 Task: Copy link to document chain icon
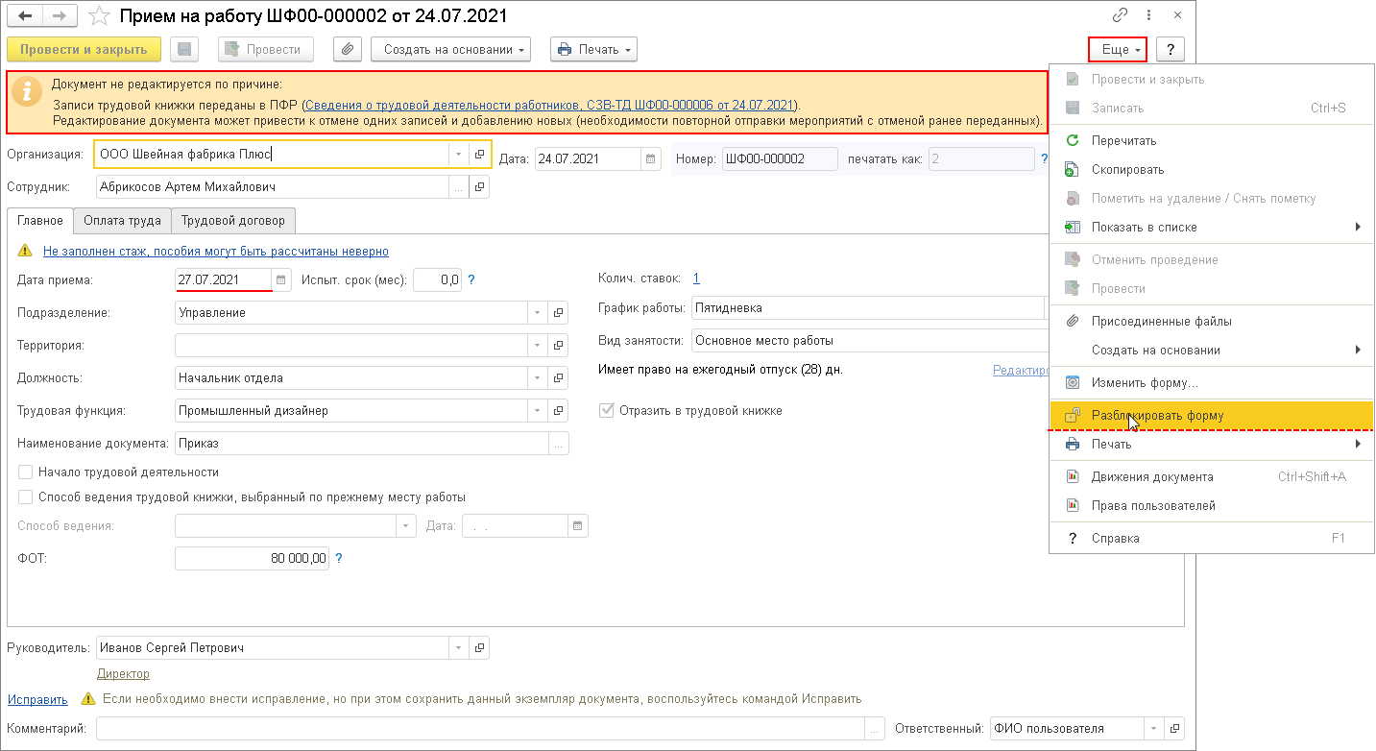[x=1120, y=16]
